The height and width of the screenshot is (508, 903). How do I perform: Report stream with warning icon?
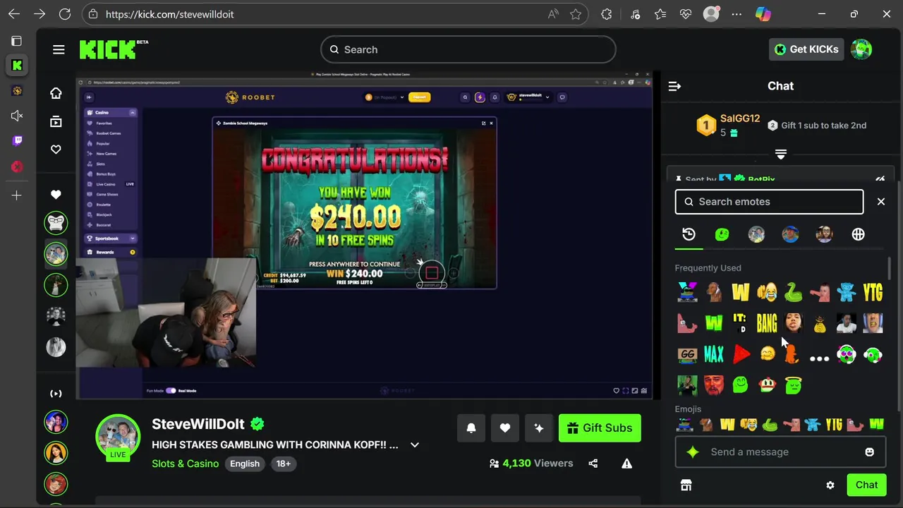[626, 464]
